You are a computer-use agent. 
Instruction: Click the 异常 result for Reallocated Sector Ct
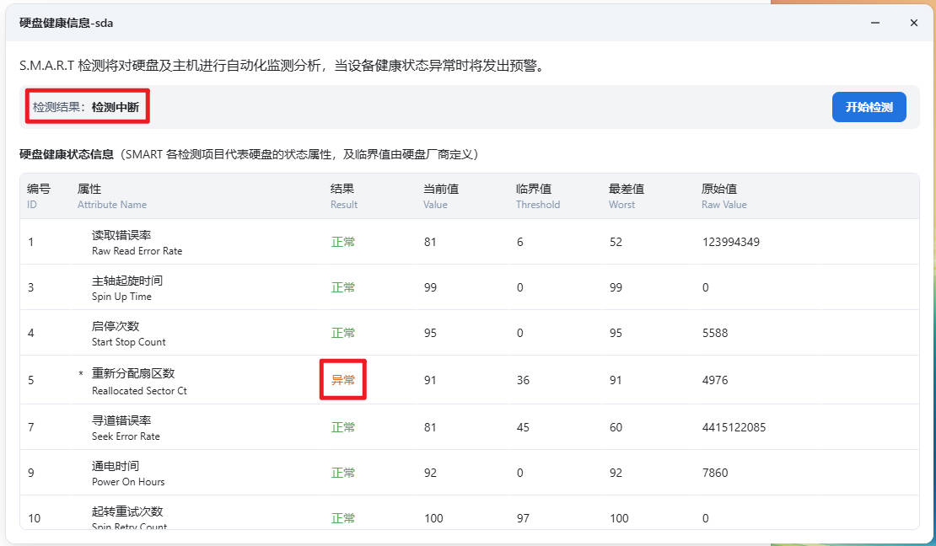[x=343, y=380]
